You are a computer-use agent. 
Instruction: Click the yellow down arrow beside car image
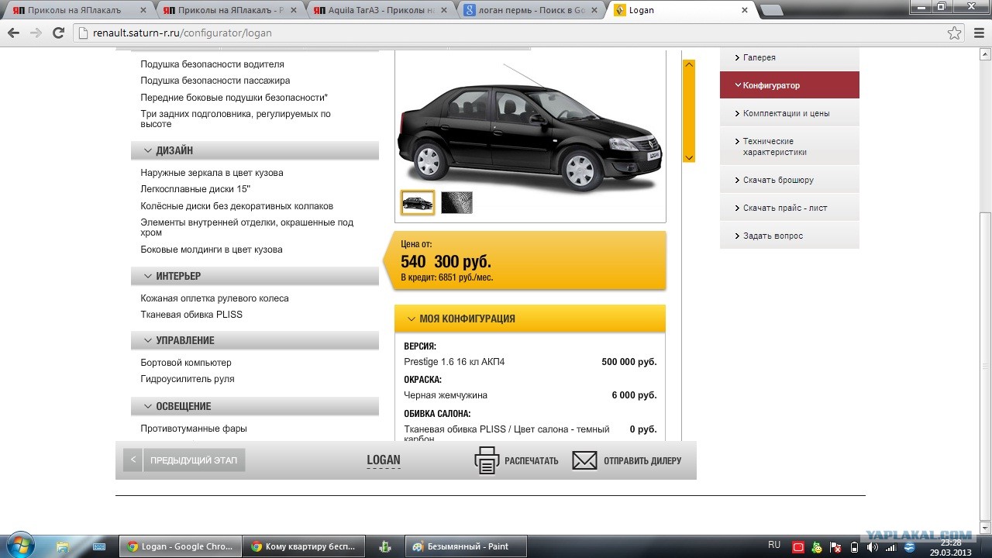[689, 157]
